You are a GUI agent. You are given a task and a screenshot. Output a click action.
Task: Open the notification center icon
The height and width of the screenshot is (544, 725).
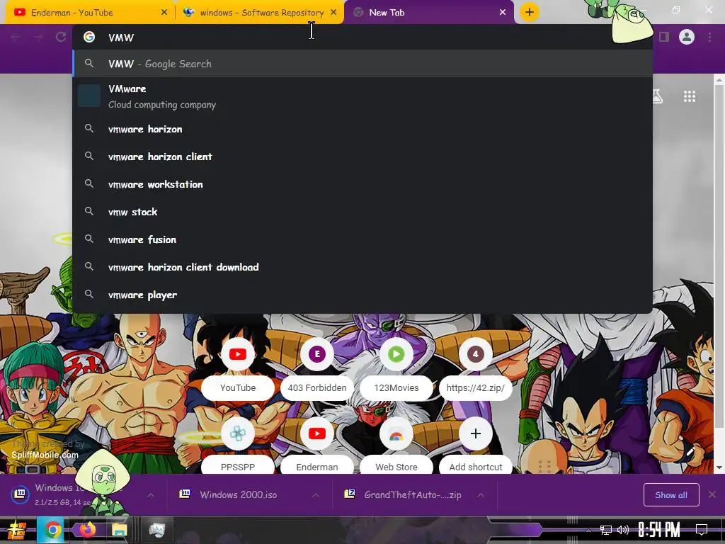click(x=702, y=530)
